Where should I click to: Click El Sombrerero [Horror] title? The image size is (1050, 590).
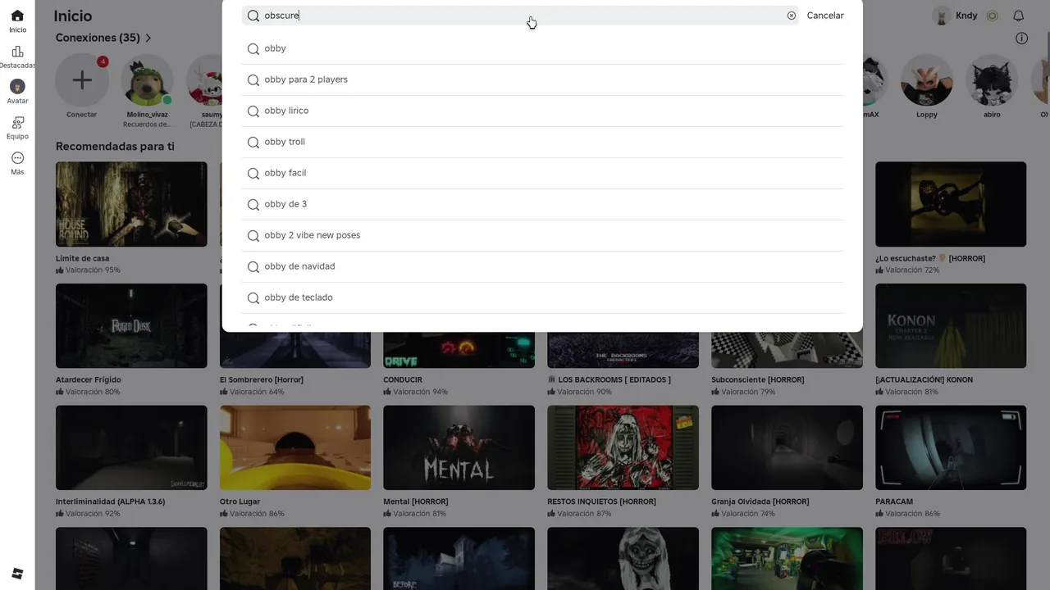tap(262, 380)
